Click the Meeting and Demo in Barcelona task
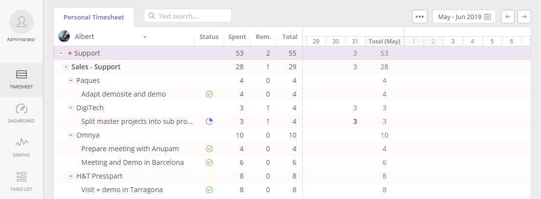 tap(132, 162)
